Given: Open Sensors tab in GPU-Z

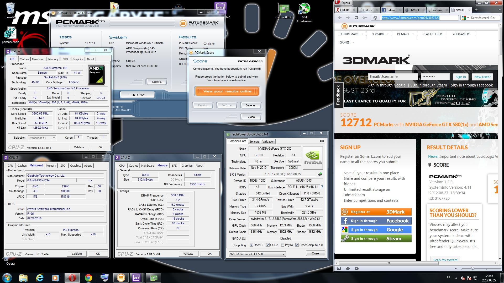Looking at the screenshot, I should tap(254, 141).
